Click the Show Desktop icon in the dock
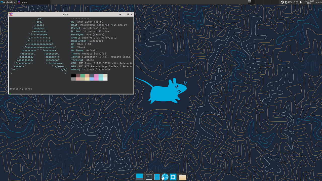 pyautogui.click(x=139, y=177)
